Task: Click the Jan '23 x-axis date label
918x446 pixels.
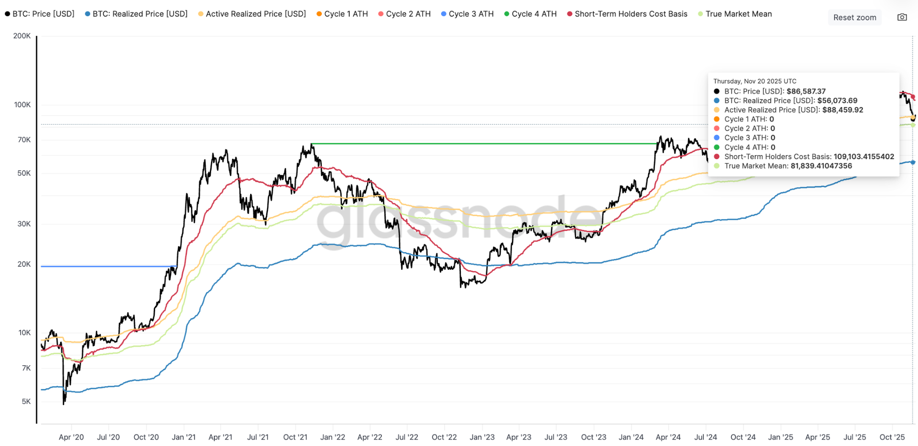Action: (482, 437)
